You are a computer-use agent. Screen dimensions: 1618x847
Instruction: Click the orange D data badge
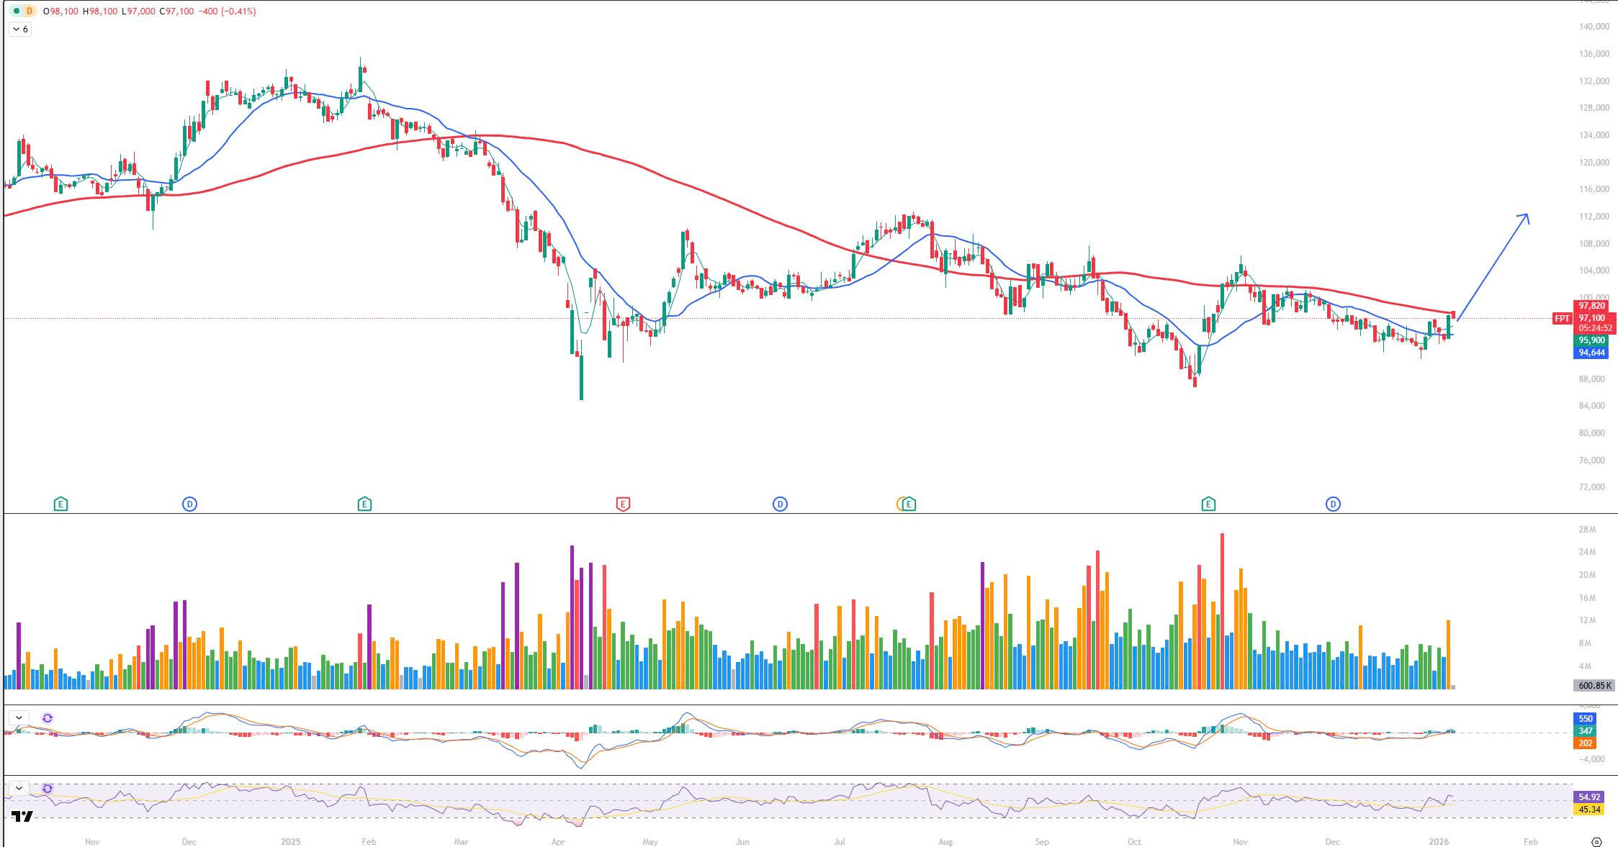coord(30,11)
